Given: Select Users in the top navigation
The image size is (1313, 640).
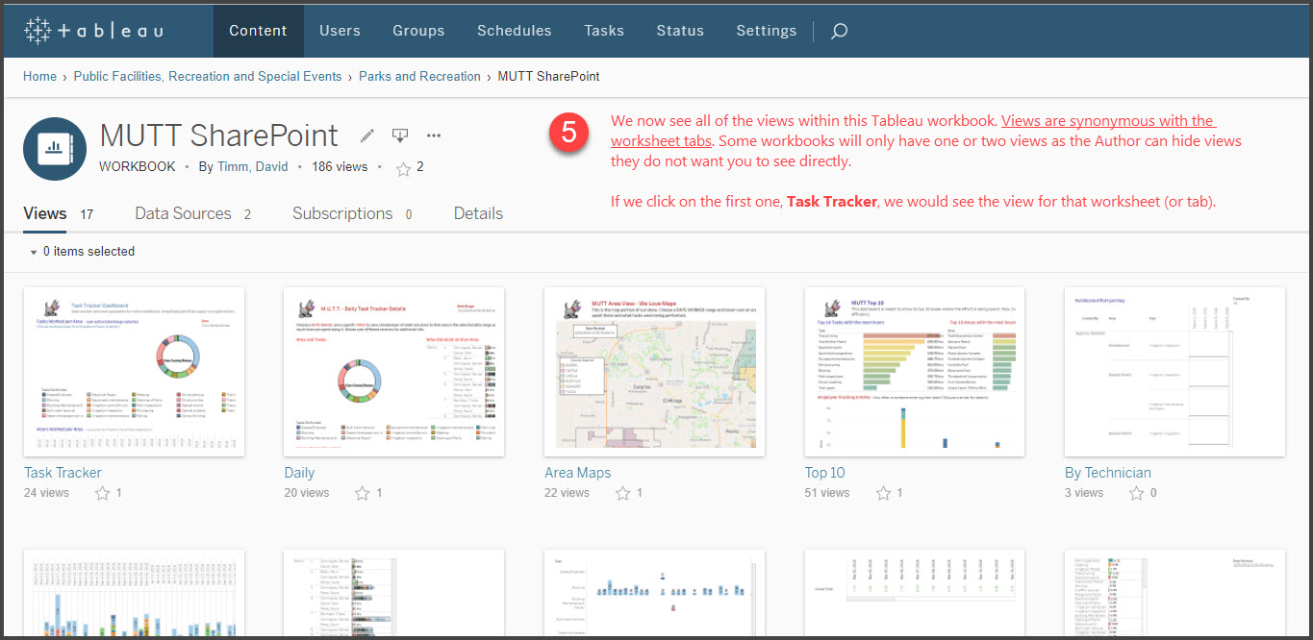Looking at the screenshot, I should point(340,30).
